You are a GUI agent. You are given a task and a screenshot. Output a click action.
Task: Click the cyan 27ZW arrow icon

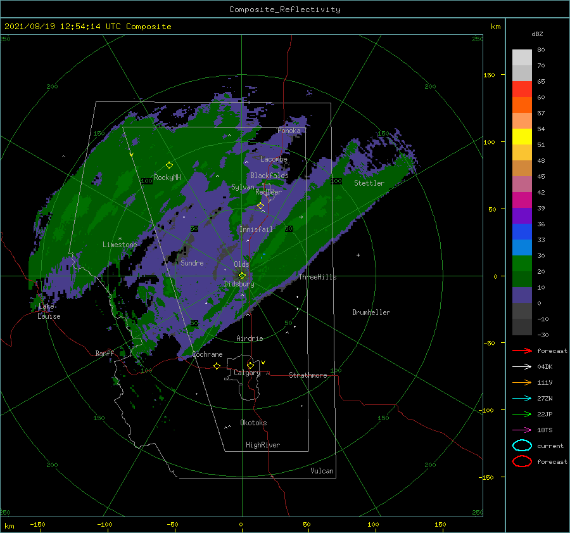[522, 399]
